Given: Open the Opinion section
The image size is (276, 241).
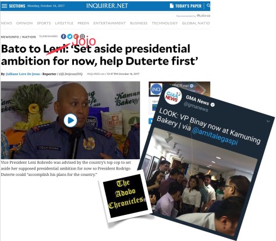Looking at the screenshot, I should click(x=24, y=23).
